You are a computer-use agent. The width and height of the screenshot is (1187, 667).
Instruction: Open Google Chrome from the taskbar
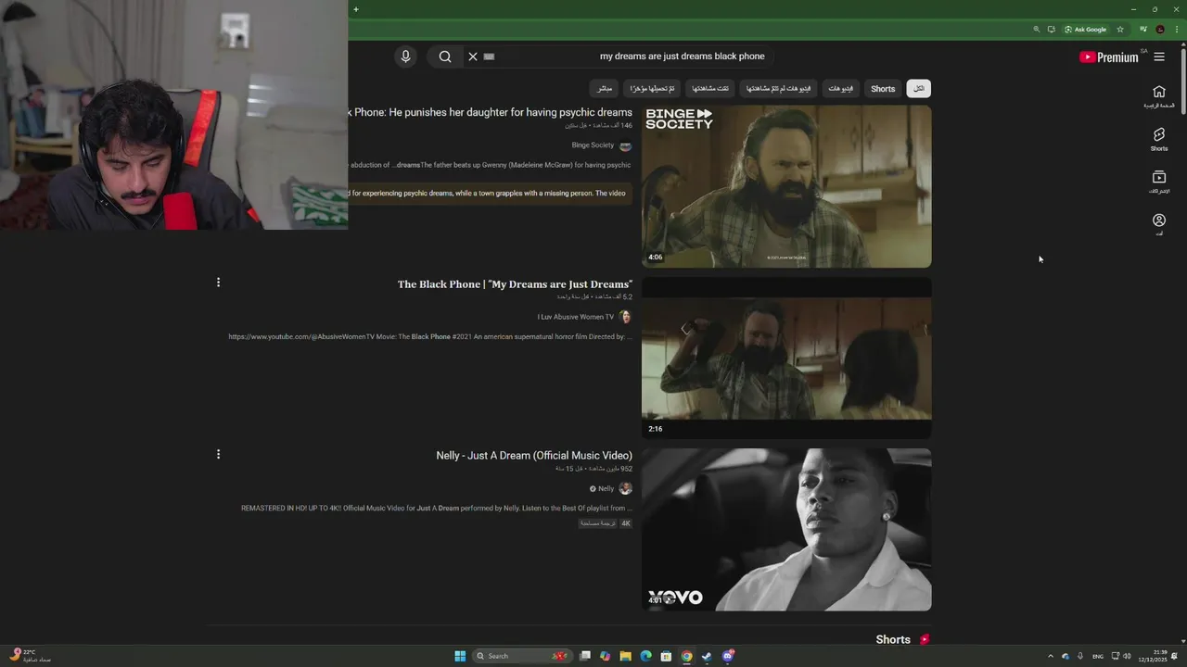pos(686,656)
